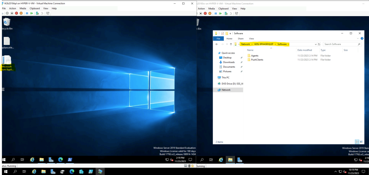
Task: Click Enhanced Session icon in W2k2019Apl toolbar
Action: click(x=48, y=13)
